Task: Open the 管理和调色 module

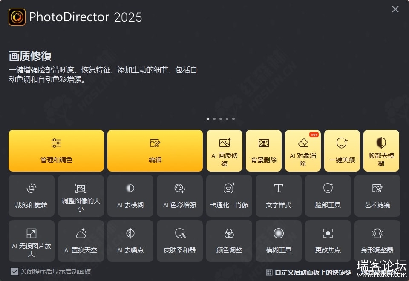Action: 56,151
